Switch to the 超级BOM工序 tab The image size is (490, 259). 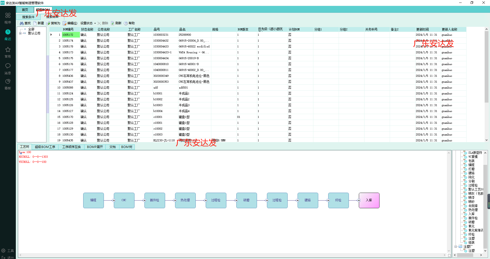[x=45, y=147]
